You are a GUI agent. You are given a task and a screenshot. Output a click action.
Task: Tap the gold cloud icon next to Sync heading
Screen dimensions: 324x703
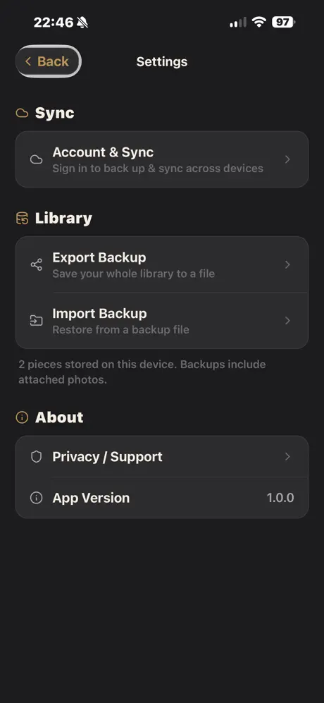(x=22, y=113)
